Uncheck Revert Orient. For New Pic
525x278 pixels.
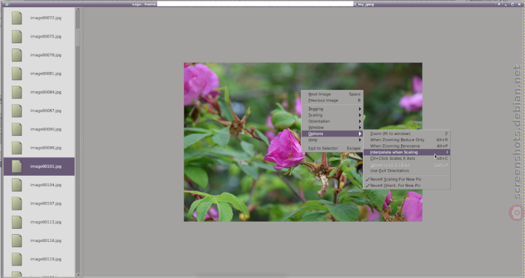tap(407, 186)
